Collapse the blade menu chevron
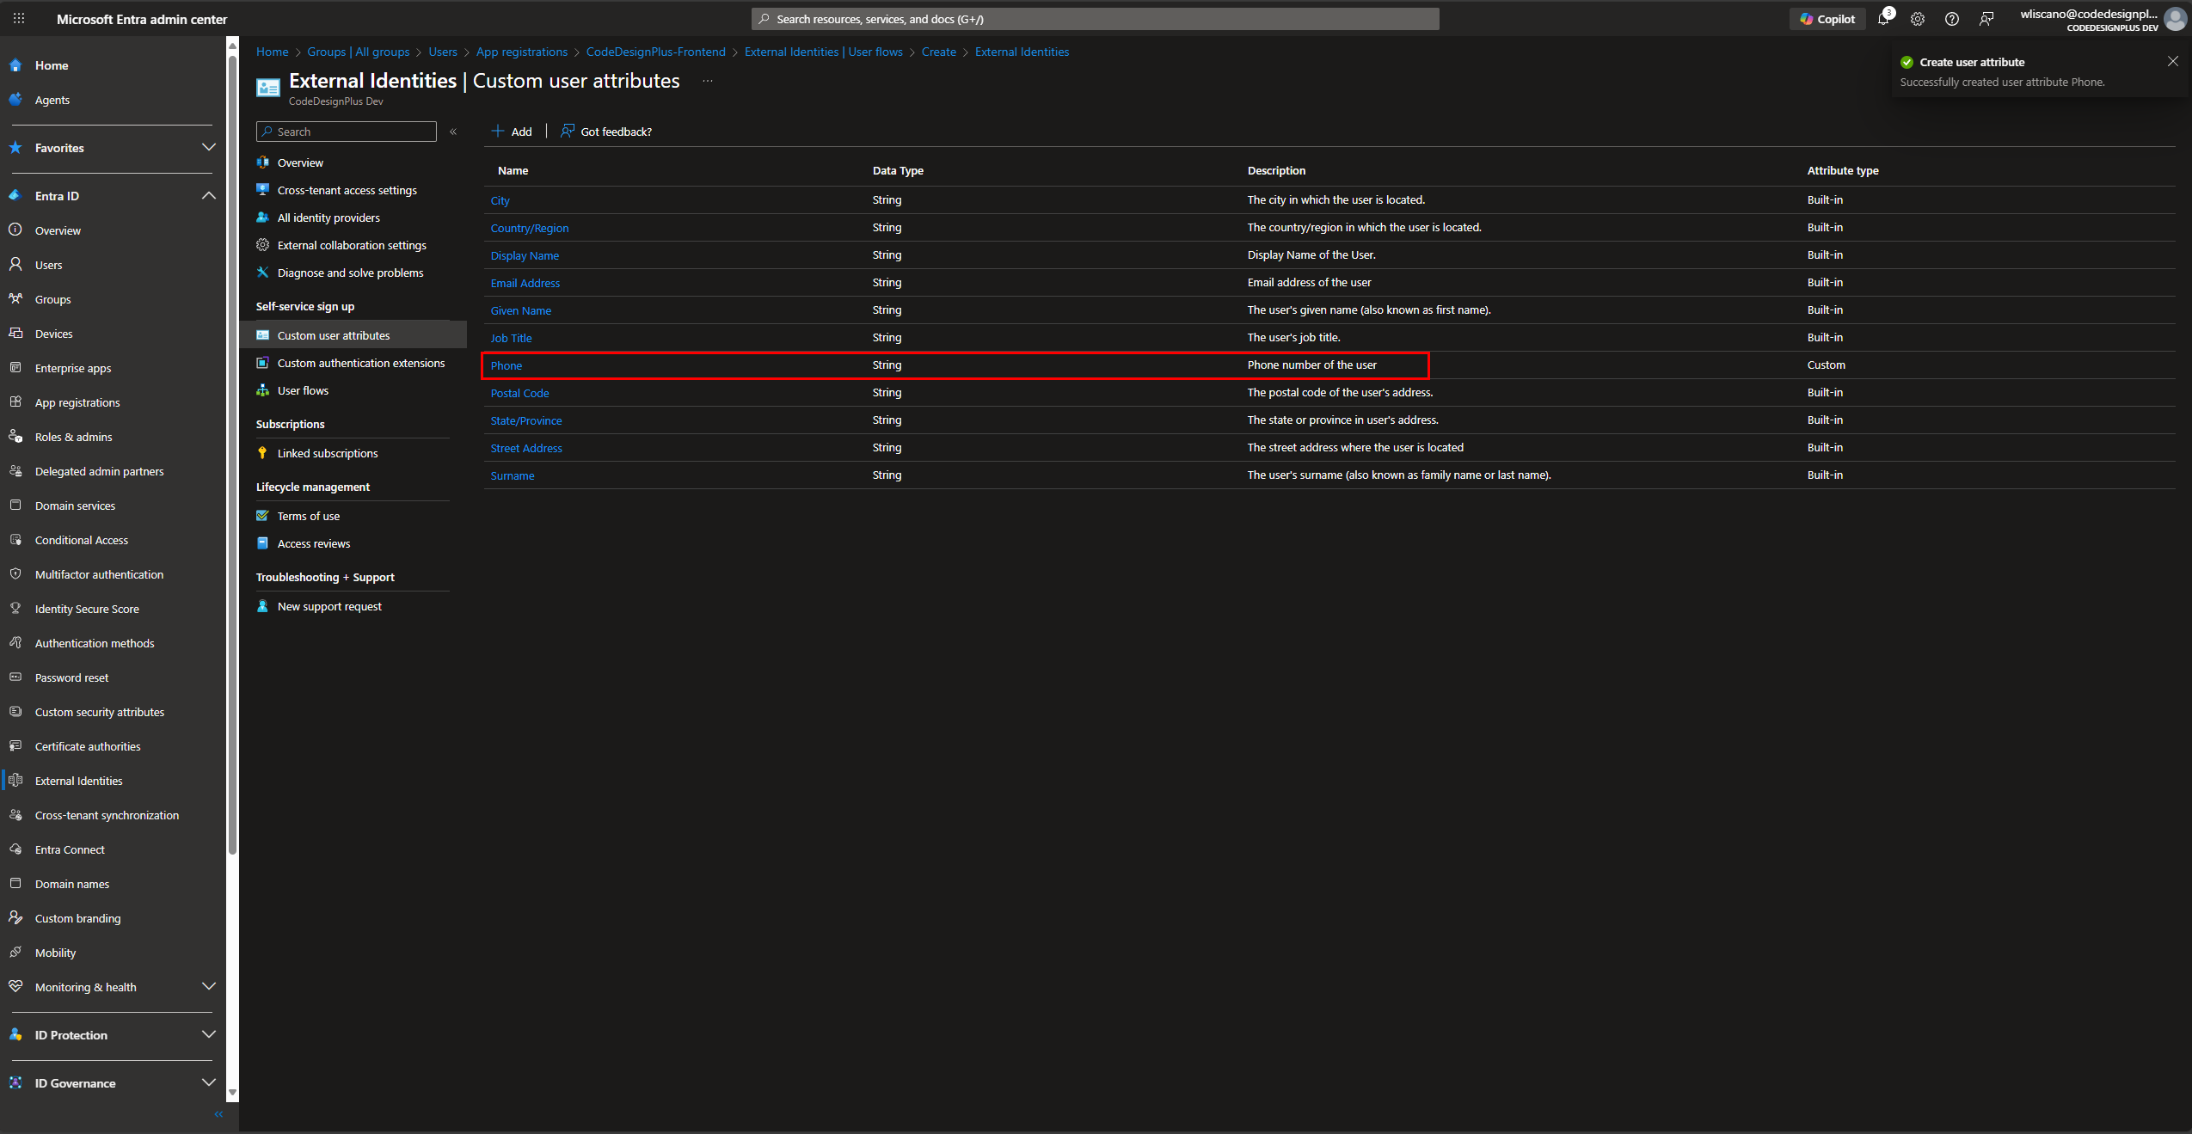The height and width of the screenshot is (1134, 2192). pyautogui.click(x=453, y=132)
